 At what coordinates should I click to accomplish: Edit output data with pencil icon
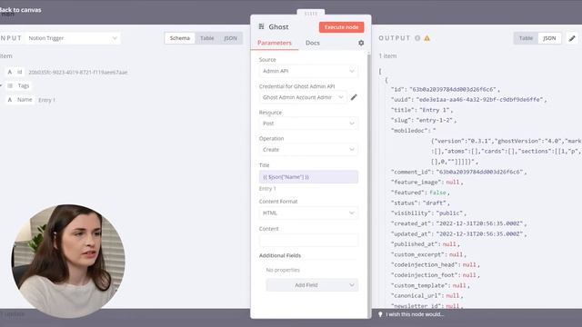[x=572, y=38]
